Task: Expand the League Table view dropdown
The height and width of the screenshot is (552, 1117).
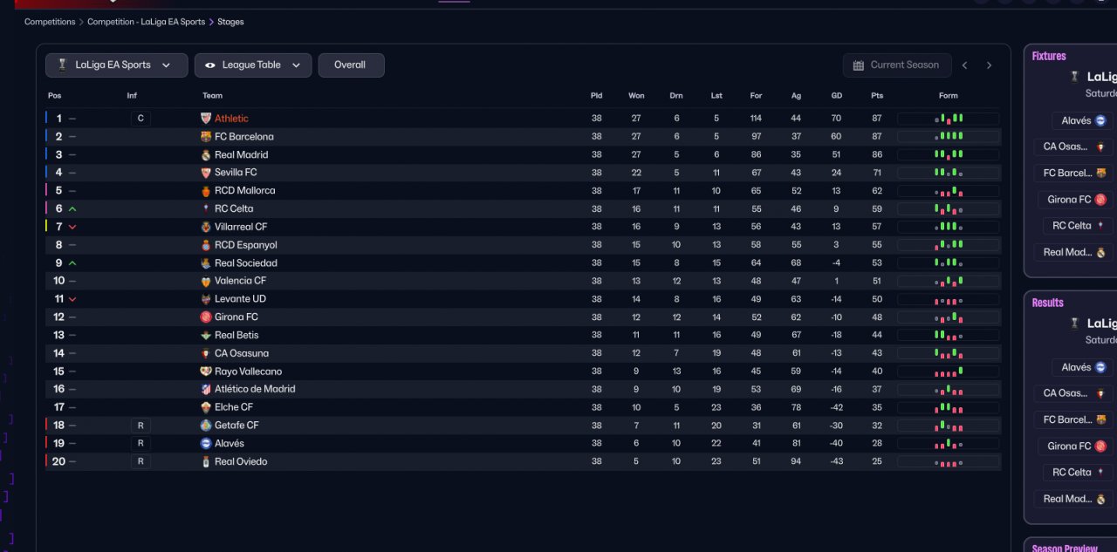Action: tap(253, 65)
